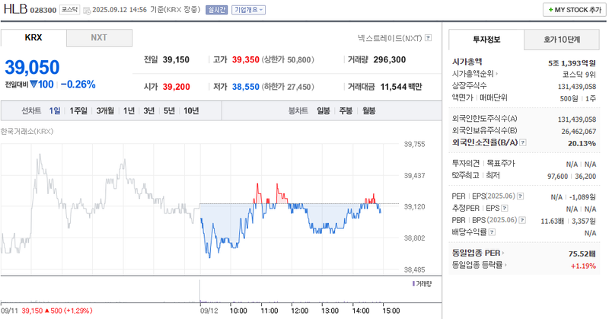The image size is (609, 319).
Task: Click the 거래량 legend under the chart
Action: [422, 284]
